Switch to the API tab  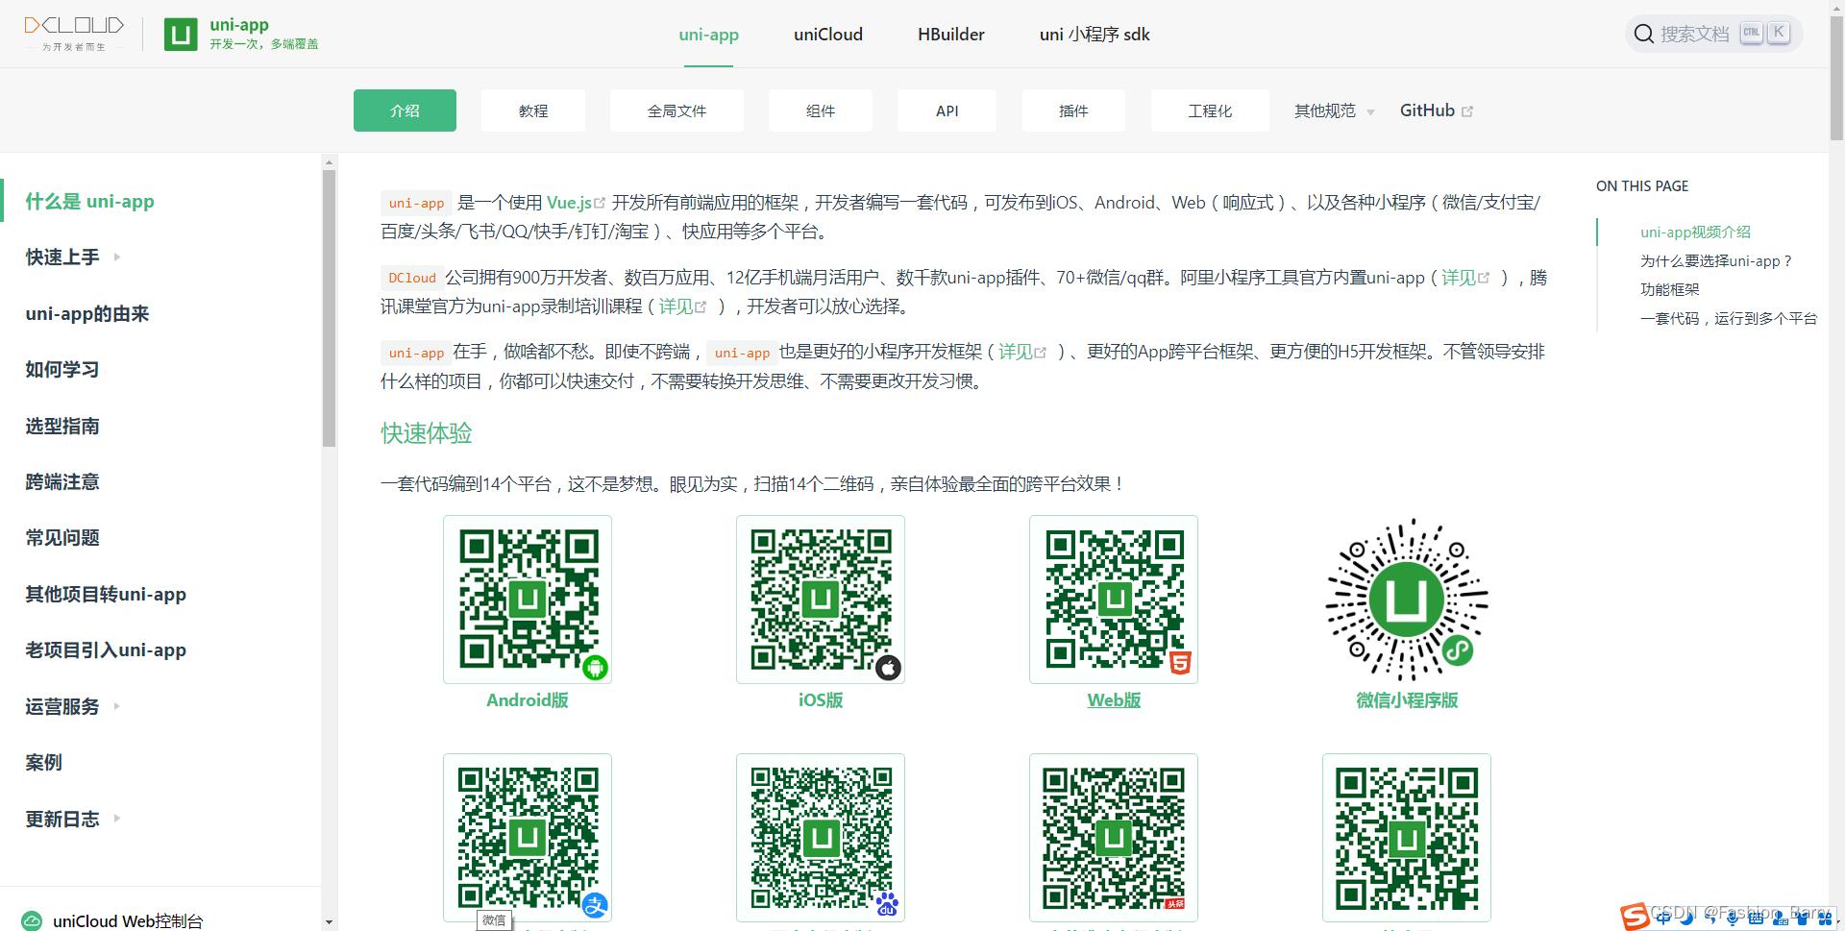(947, 110)
